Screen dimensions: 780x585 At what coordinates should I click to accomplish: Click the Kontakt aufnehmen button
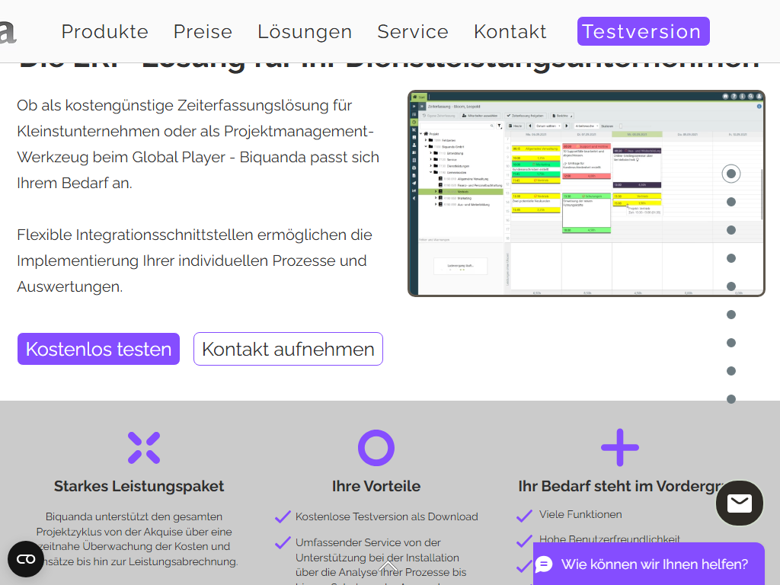click(x=288, y=349)
